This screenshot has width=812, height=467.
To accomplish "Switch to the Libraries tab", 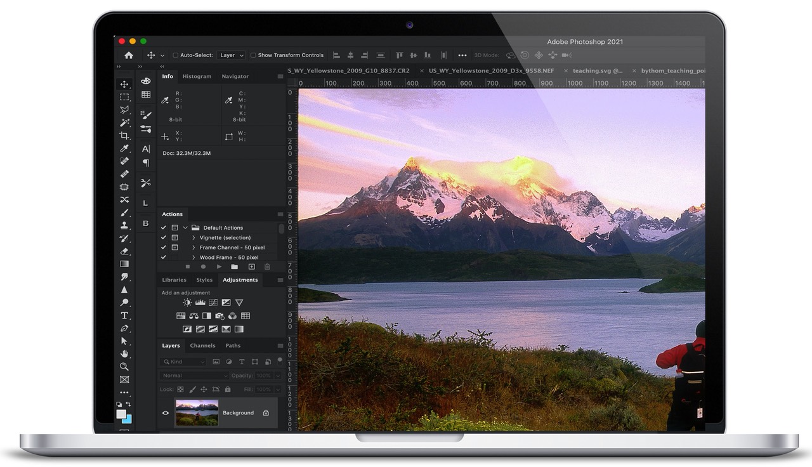I will tap(174, 280).
